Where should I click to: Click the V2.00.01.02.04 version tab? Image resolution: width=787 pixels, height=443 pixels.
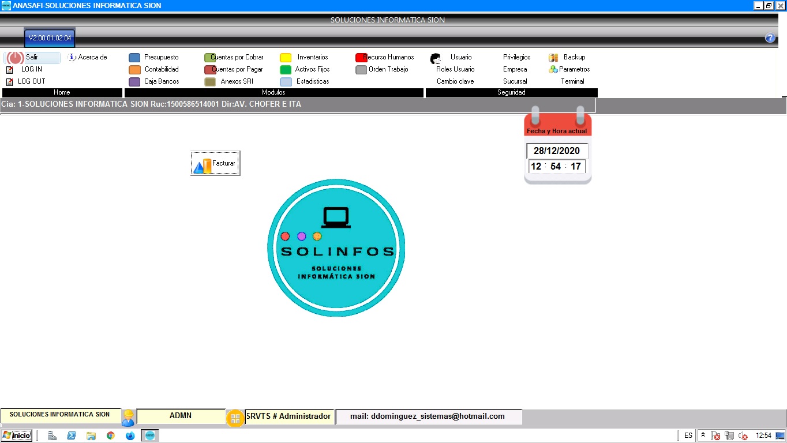pos(50,38)
